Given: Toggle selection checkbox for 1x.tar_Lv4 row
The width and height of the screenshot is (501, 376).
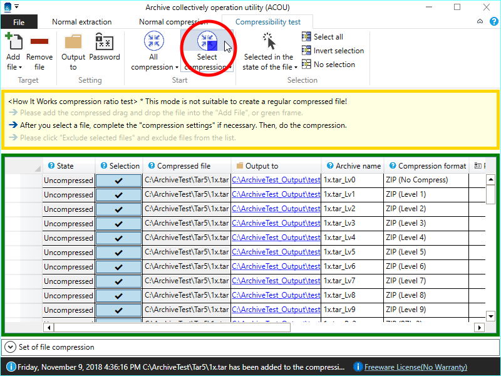Looking at the screenshot, I should tap(119, 238).
